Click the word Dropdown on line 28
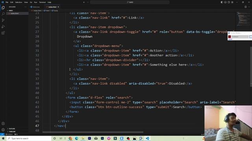This screenshot has height=141, width=252. click(x=85, y=36)
